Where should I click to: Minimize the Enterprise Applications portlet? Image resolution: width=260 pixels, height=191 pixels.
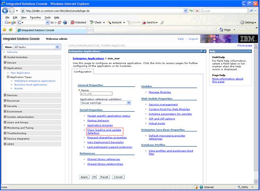(204, 52)
